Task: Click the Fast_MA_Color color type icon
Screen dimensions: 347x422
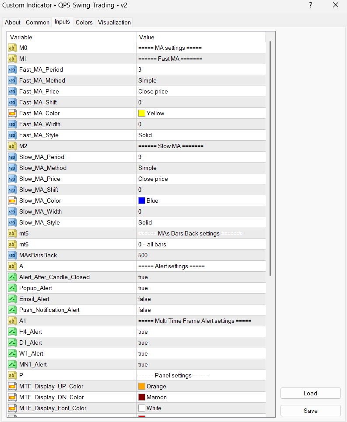Action: pyautogui.click(x=12, y=113)
